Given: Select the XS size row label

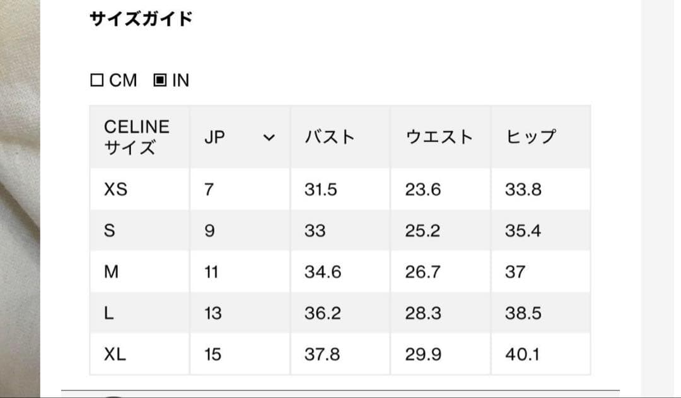Looking at the screenshot, I should tap(115, 189).
